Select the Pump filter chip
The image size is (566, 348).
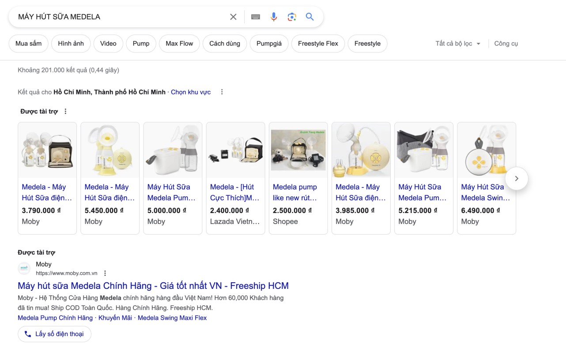click(x=141, y=44)
